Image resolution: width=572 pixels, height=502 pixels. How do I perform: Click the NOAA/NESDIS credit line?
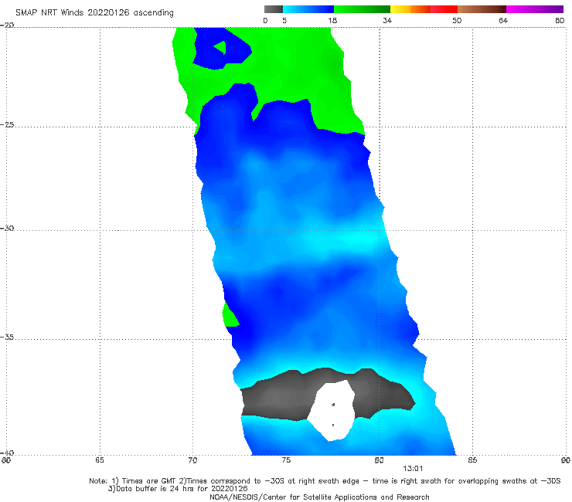[x=319, y=497]
